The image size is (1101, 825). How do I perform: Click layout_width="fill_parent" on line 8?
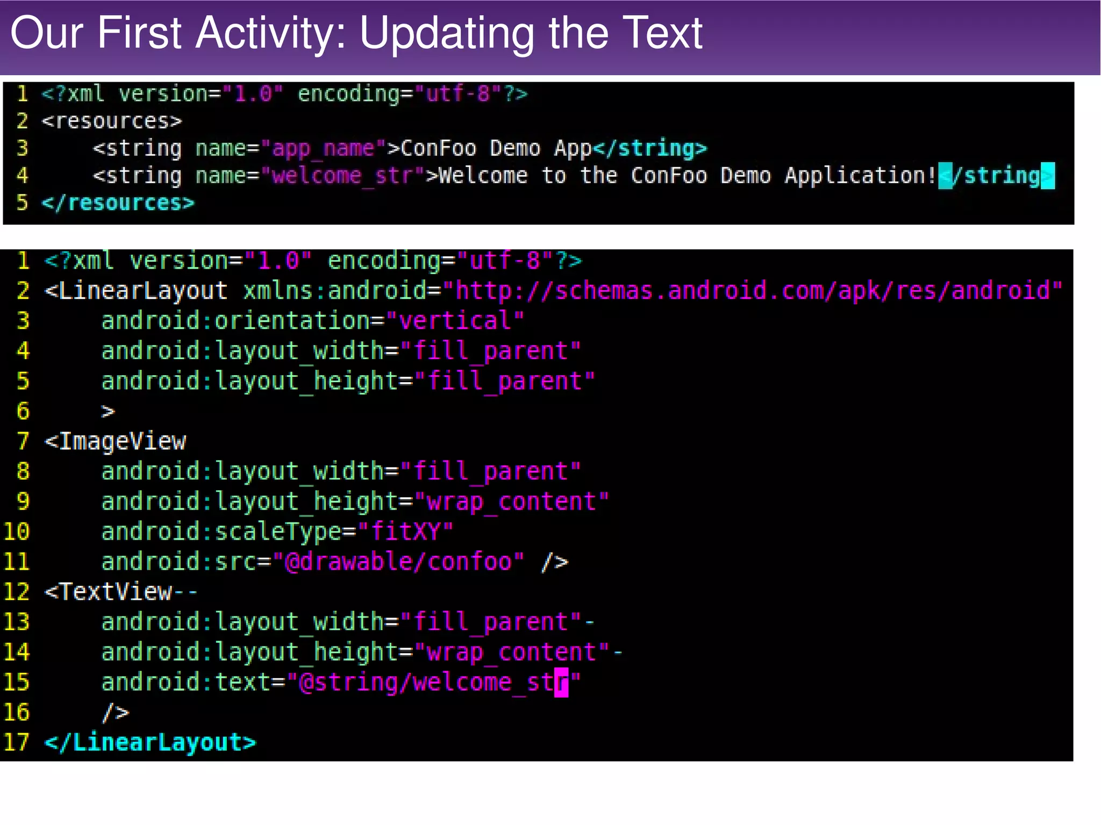pyautogui.click(x=341, y=471)
